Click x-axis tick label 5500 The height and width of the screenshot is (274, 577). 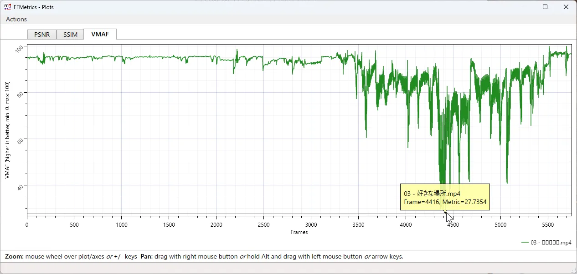click(x=548, y=224)
